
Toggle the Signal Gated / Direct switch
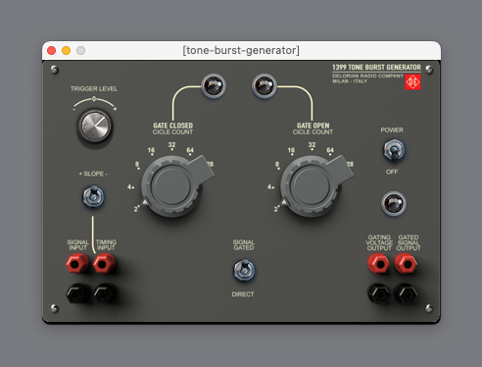click(244, 271)
